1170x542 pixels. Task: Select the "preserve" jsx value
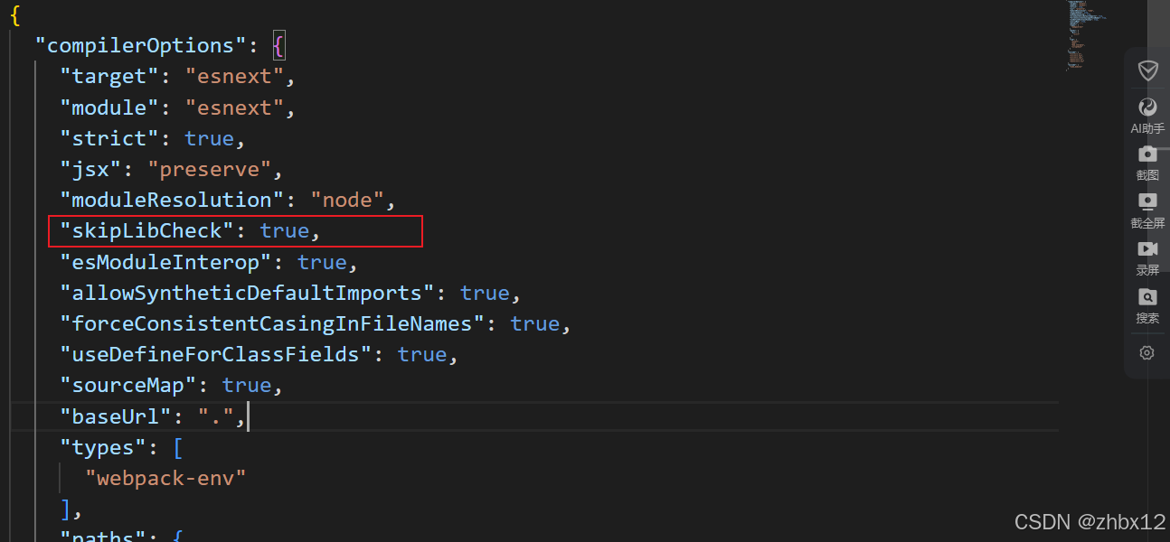coord(210,169)
